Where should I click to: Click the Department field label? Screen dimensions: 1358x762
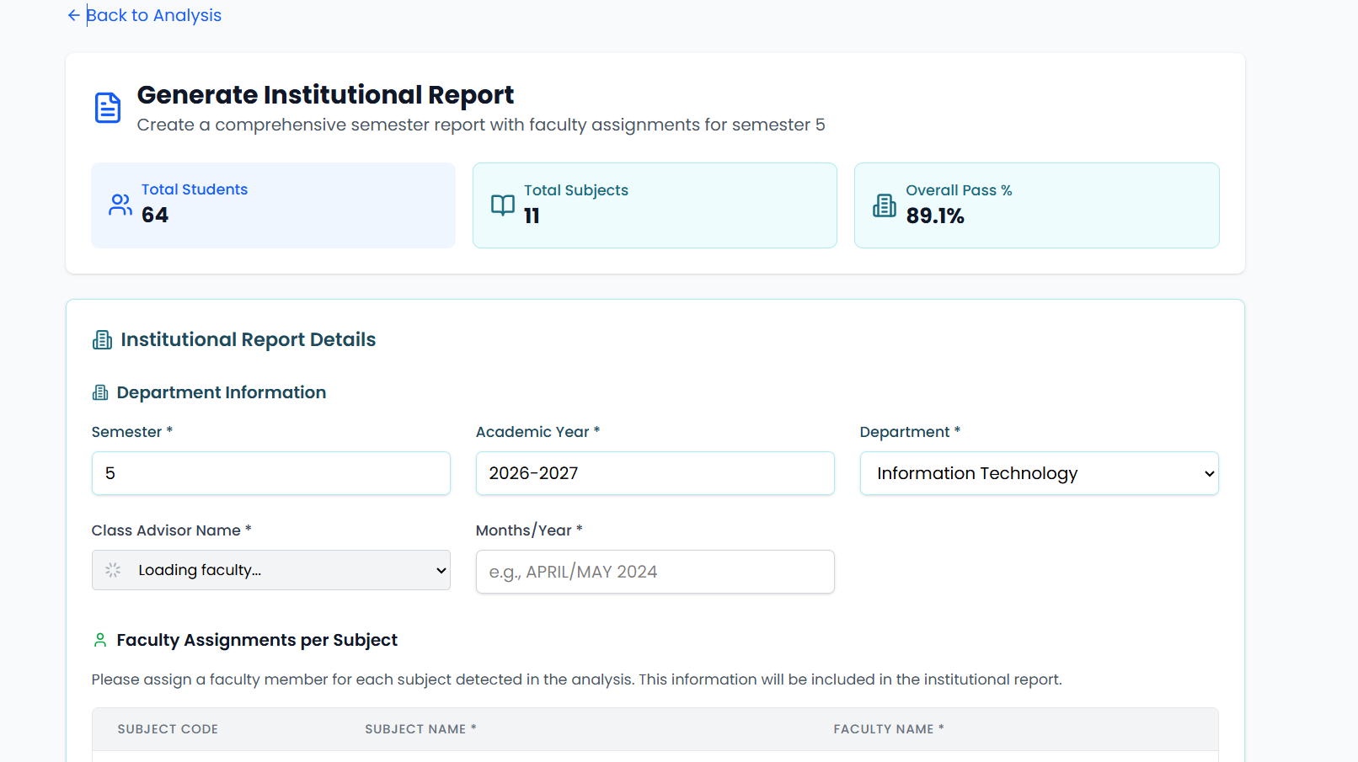910,432
